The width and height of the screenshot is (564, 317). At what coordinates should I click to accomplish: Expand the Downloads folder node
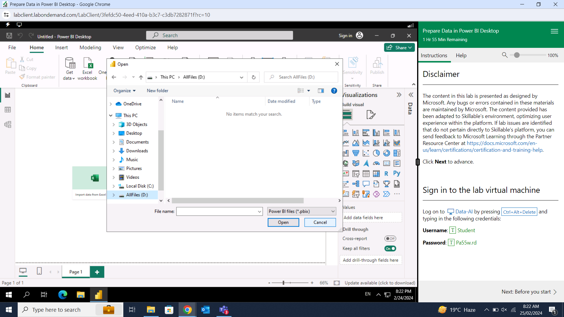coord(114,151)
